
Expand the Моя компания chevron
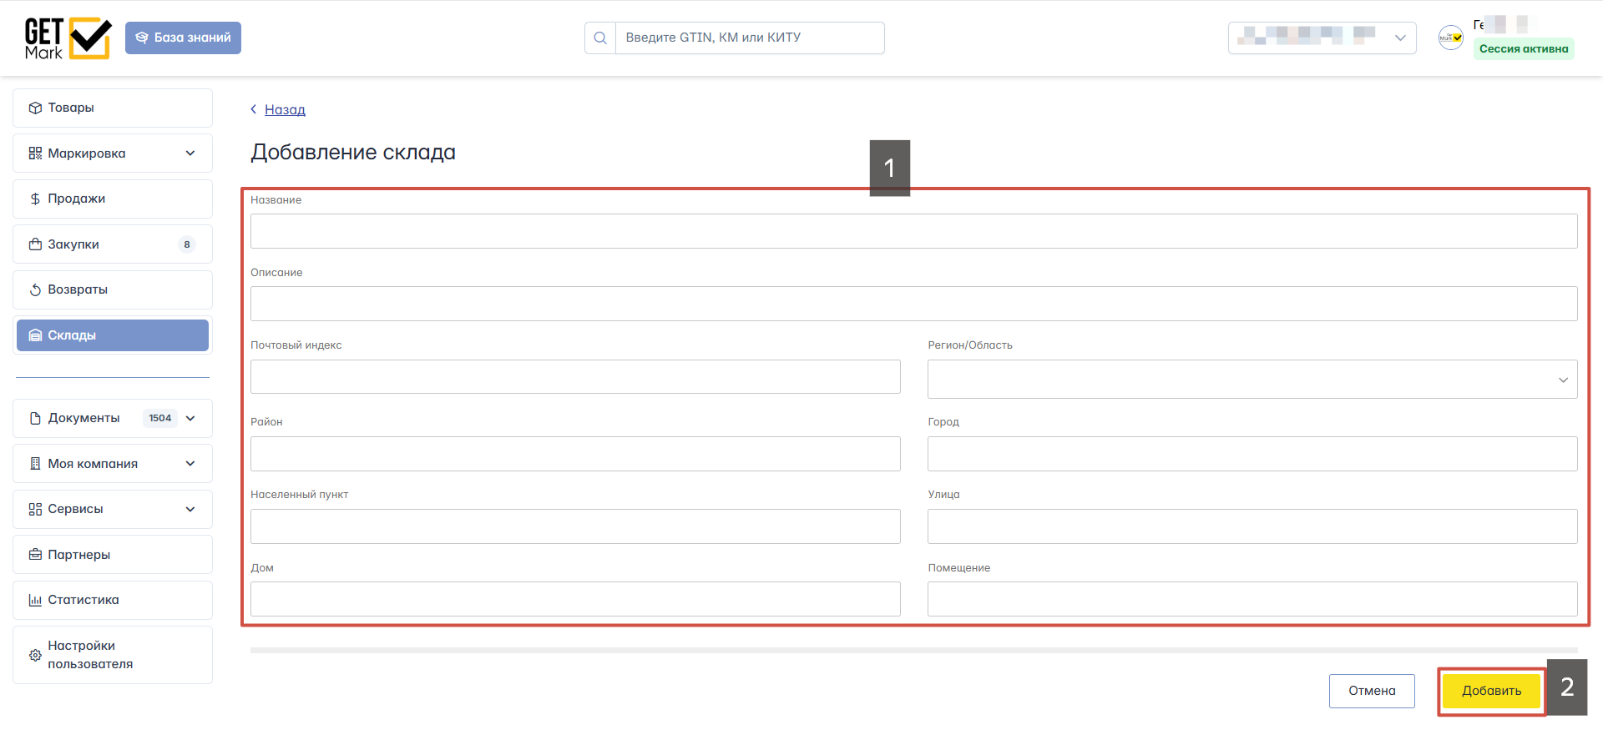click(x=190, y=464)
